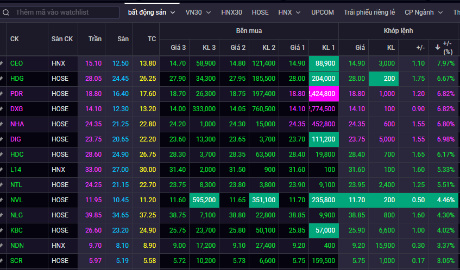This screenshot has height=270, width=460.
Task: Click the pin icon beside NVL
Action: click(2, 200)
